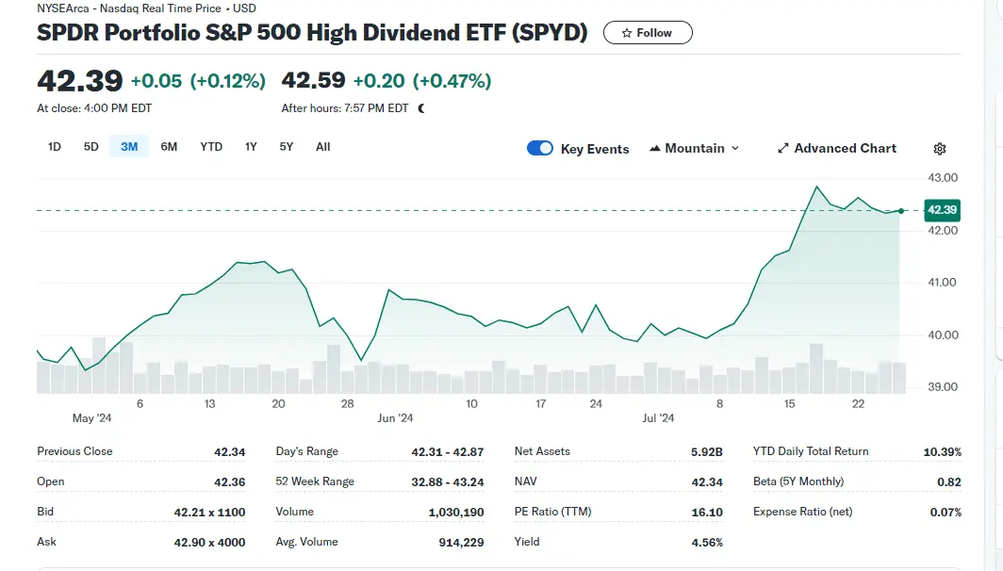
Task: Choose the 6M chart range
Action: 169,147
